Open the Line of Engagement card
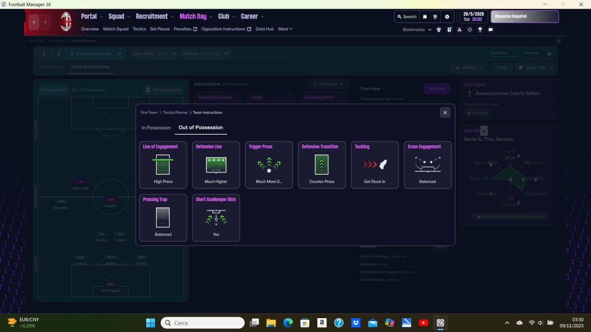591x332 pixels. pos(163,165)
